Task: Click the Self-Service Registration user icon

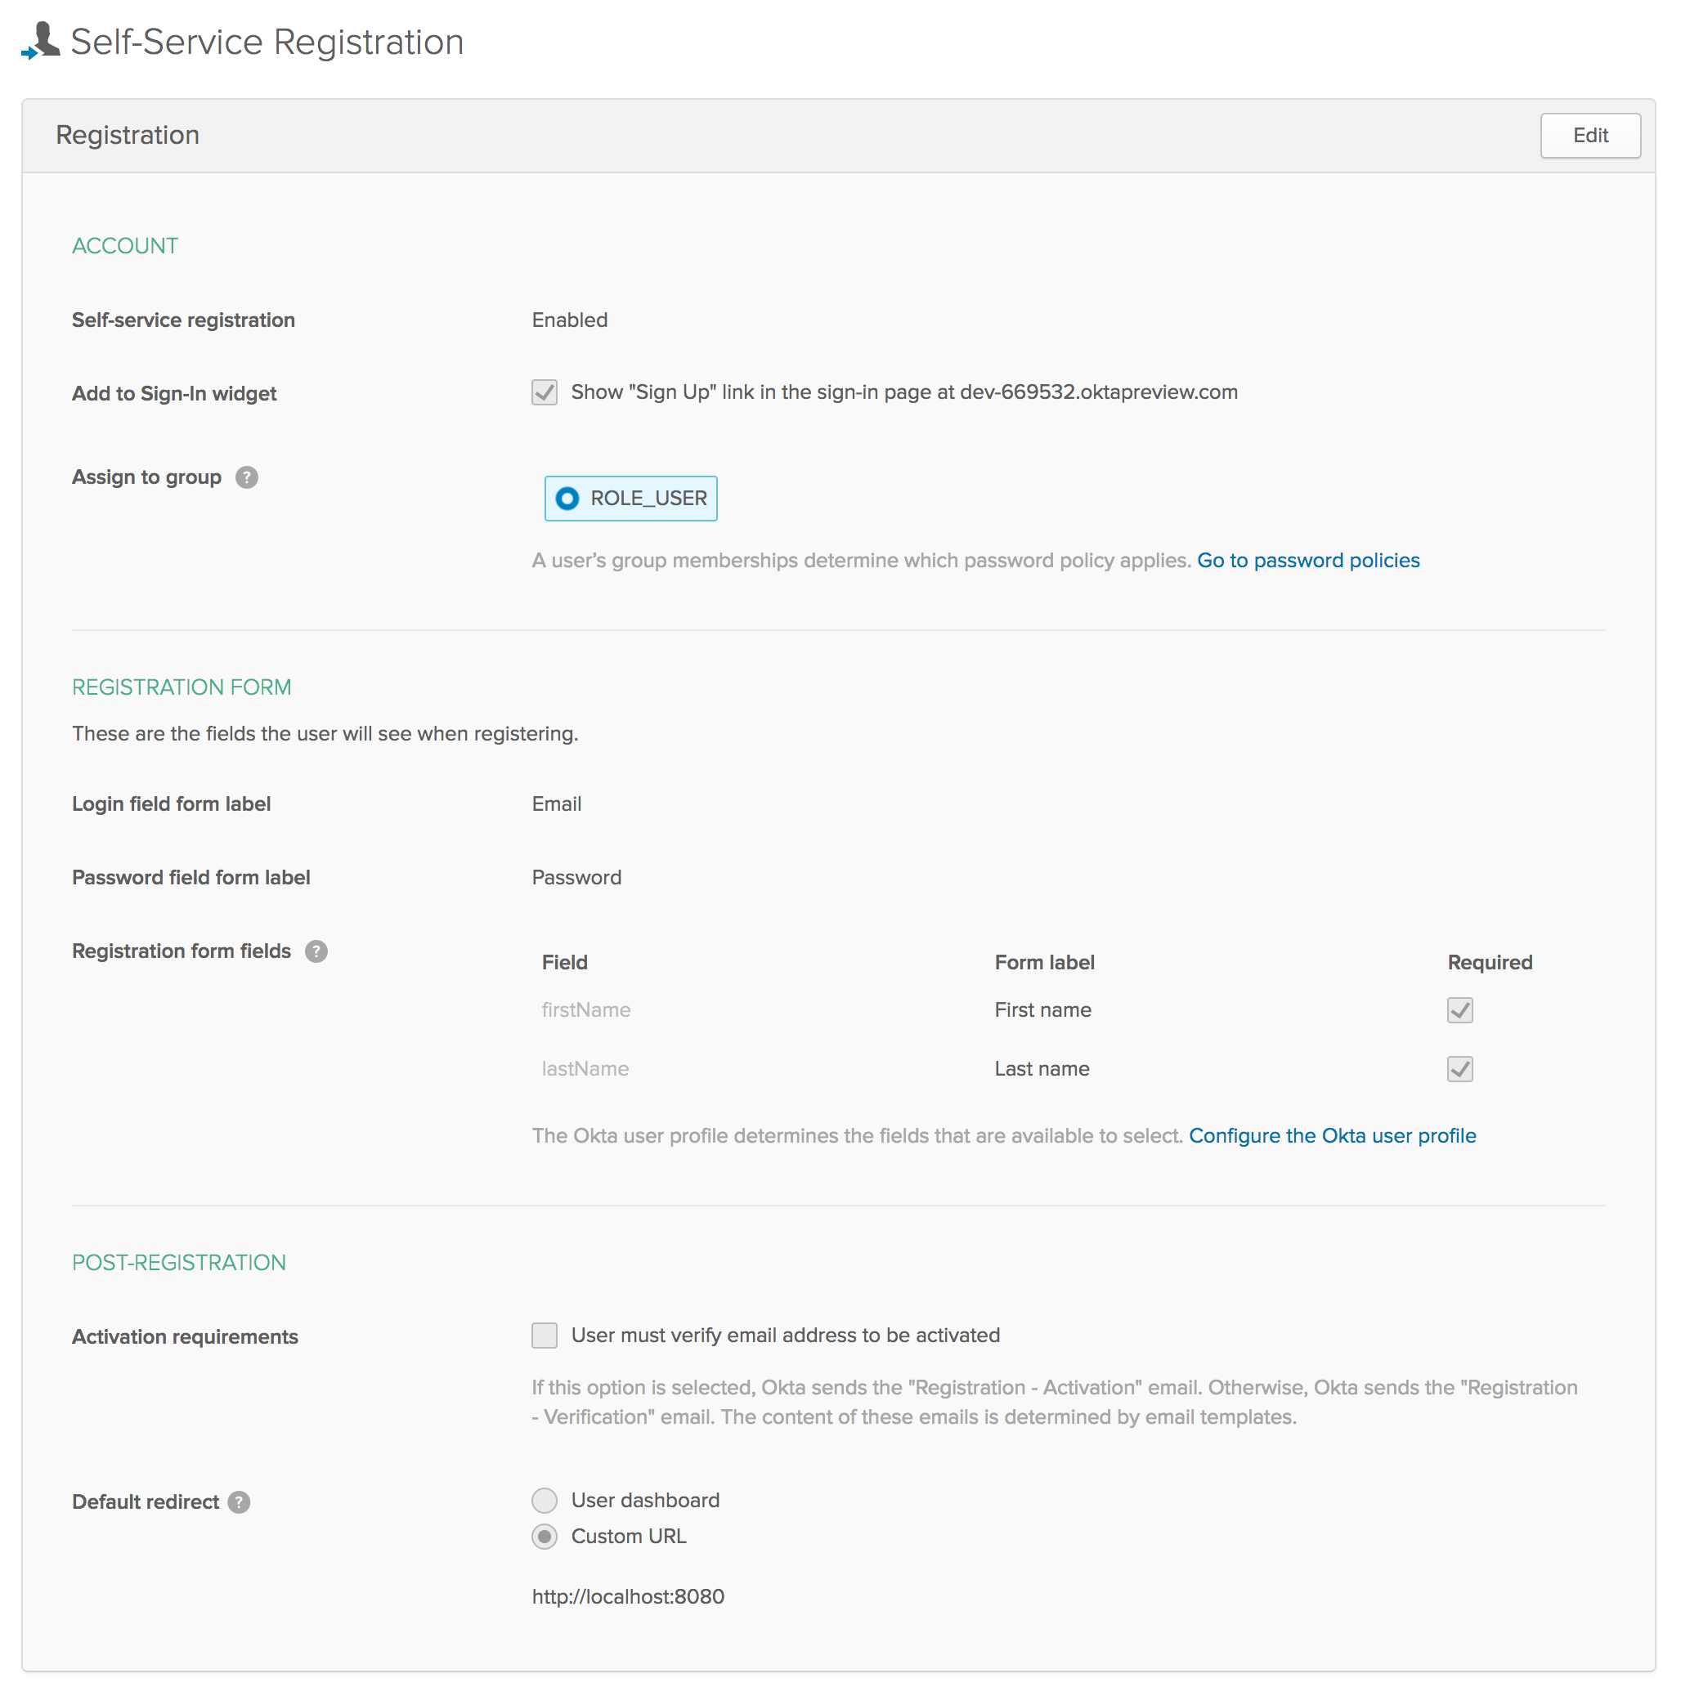Action: [41, 41]
